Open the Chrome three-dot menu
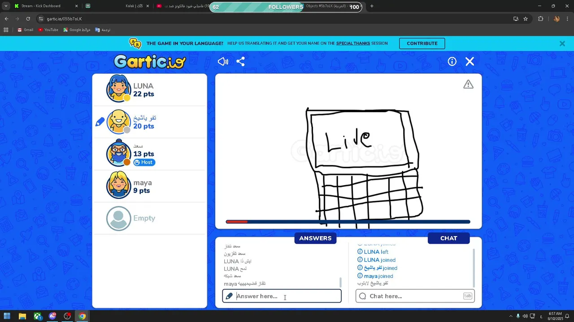 (x=567, y=19)
